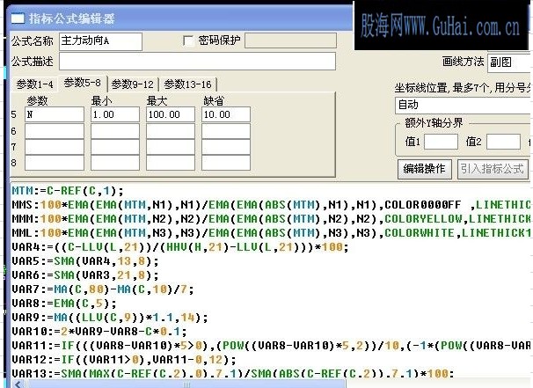Screen dimensions: 533x388
Task: Switch to the 参数1-4 tab
Action: [34, 84]
